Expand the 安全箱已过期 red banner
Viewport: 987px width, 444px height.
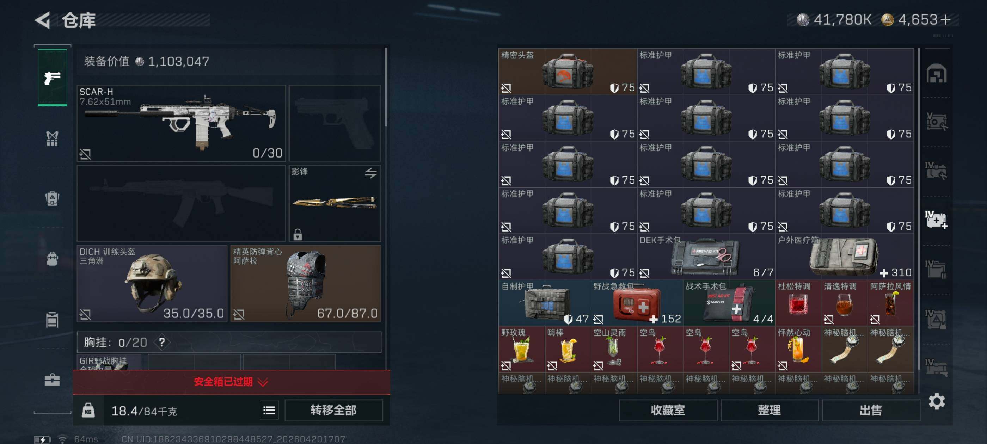232,382
